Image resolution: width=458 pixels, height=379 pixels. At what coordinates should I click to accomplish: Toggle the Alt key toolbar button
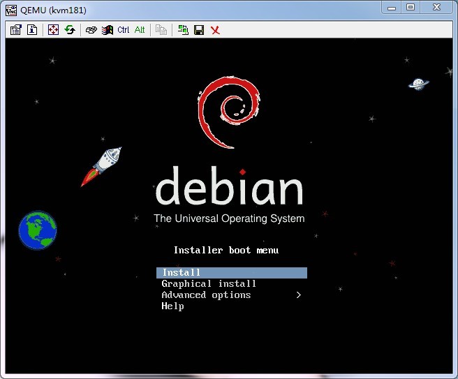140,29
